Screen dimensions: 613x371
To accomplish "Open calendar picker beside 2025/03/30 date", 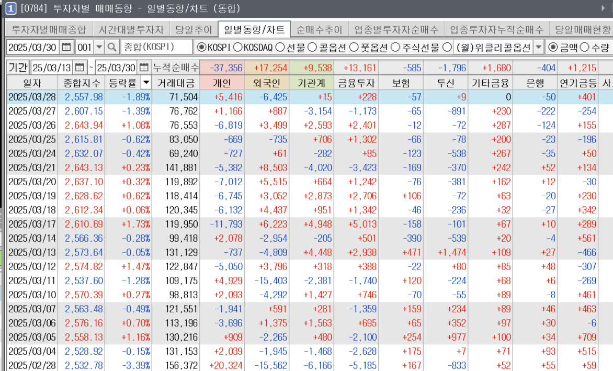I will pos(66,48).
